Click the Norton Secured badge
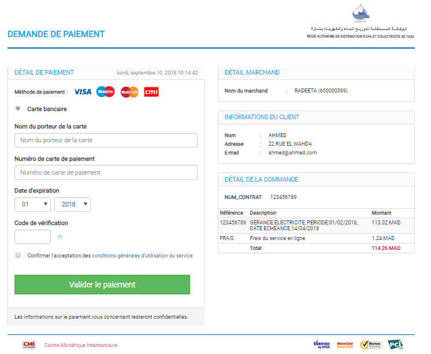 (x=371, y=345)
